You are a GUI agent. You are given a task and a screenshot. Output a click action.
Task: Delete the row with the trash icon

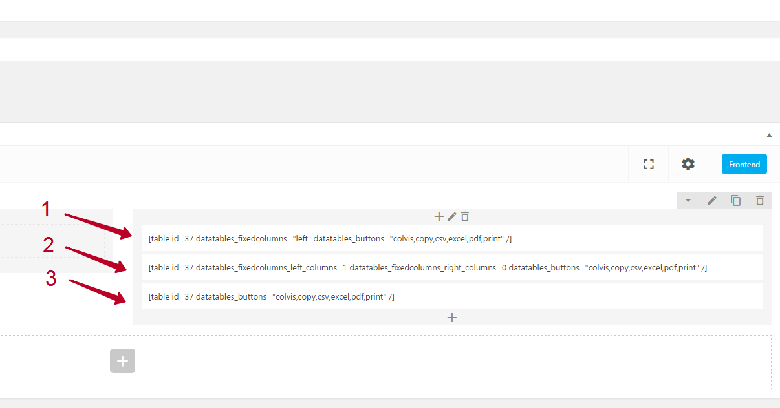760,201
